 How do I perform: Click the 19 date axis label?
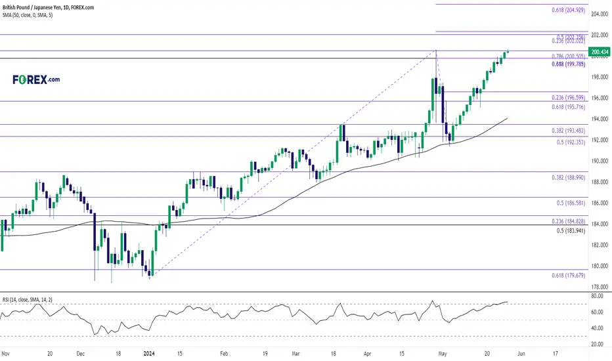(x=265, y=354)
